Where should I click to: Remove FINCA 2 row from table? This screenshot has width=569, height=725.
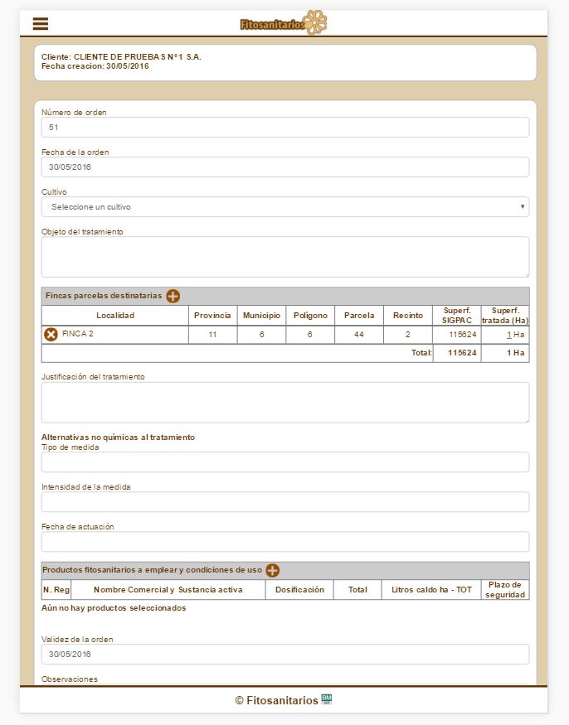[51, 335]
